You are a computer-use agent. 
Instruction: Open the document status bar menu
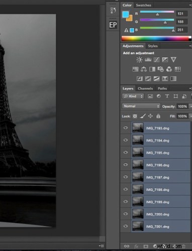[102, 246]
